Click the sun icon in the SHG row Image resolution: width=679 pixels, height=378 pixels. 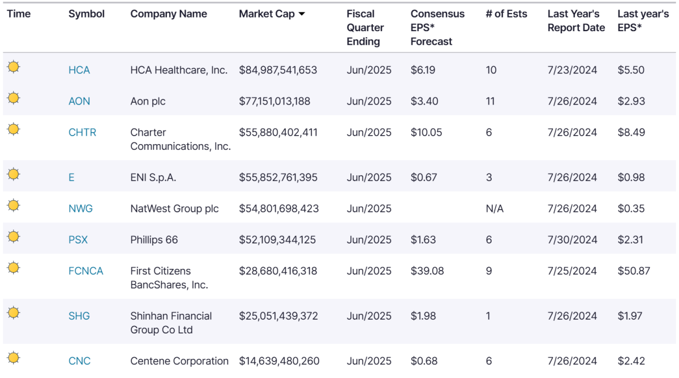pyautogui.click(x=14, y=313)
